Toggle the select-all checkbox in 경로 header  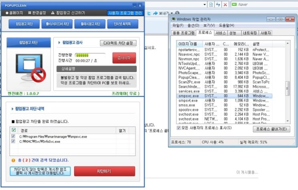point(14,130)
